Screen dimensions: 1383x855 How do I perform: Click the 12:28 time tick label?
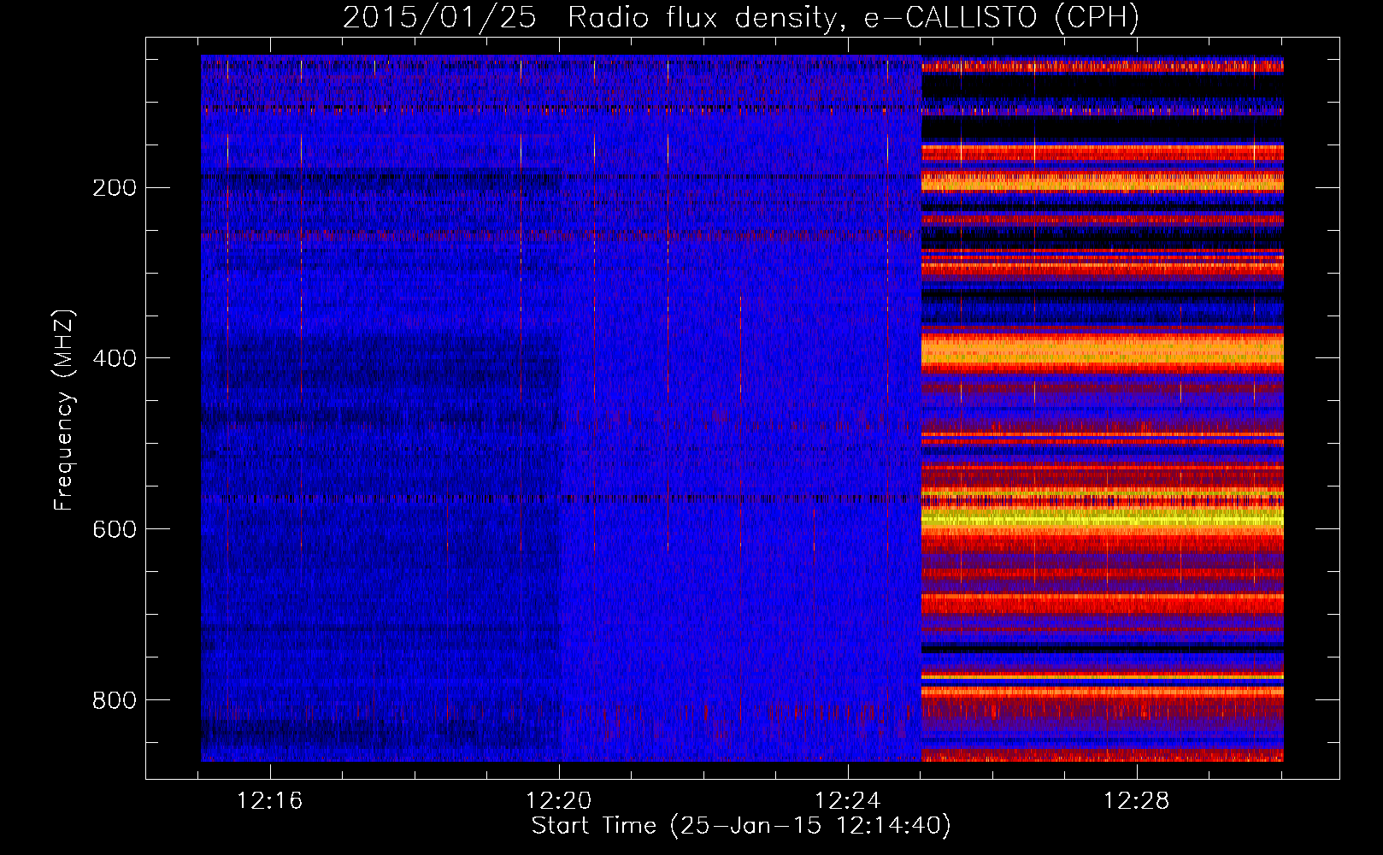coord(1137,801)
